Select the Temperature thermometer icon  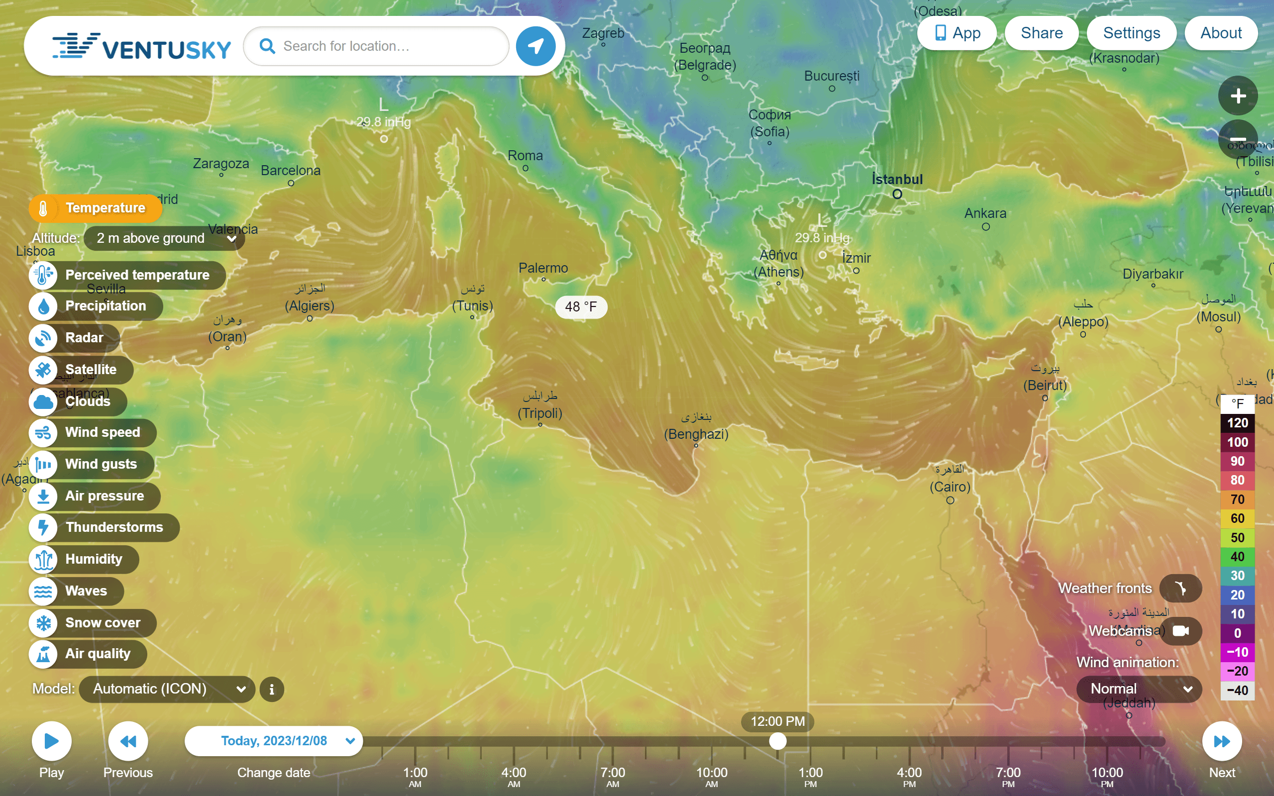click(x=43, y=208)
